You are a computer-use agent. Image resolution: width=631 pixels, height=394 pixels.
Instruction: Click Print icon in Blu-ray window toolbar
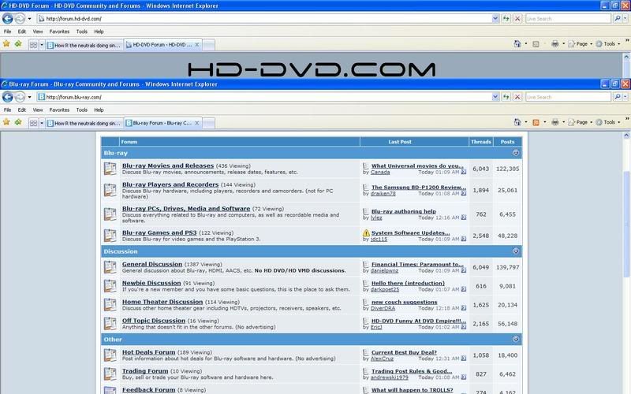(x=555, y=122)
